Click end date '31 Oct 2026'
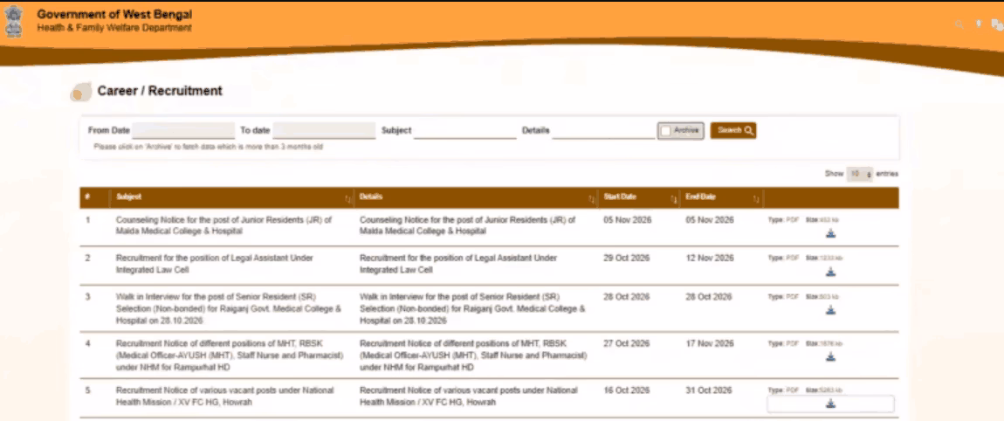This screenshot has width=1004, height=421. tap(710, 390)
